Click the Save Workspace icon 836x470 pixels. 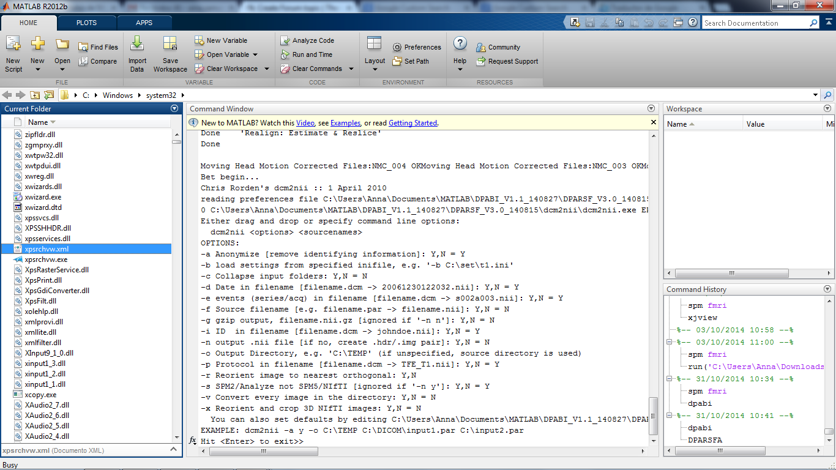170,45
